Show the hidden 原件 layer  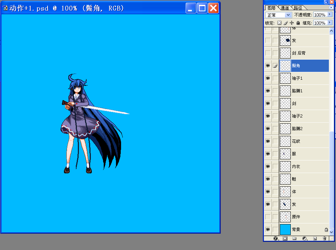268,217
